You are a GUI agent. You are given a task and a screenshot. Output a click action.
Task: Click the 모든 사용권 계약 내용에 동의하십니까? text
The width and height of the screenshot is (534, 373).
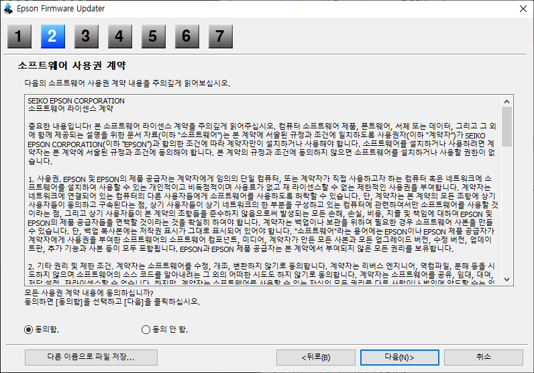pos(89,293)
